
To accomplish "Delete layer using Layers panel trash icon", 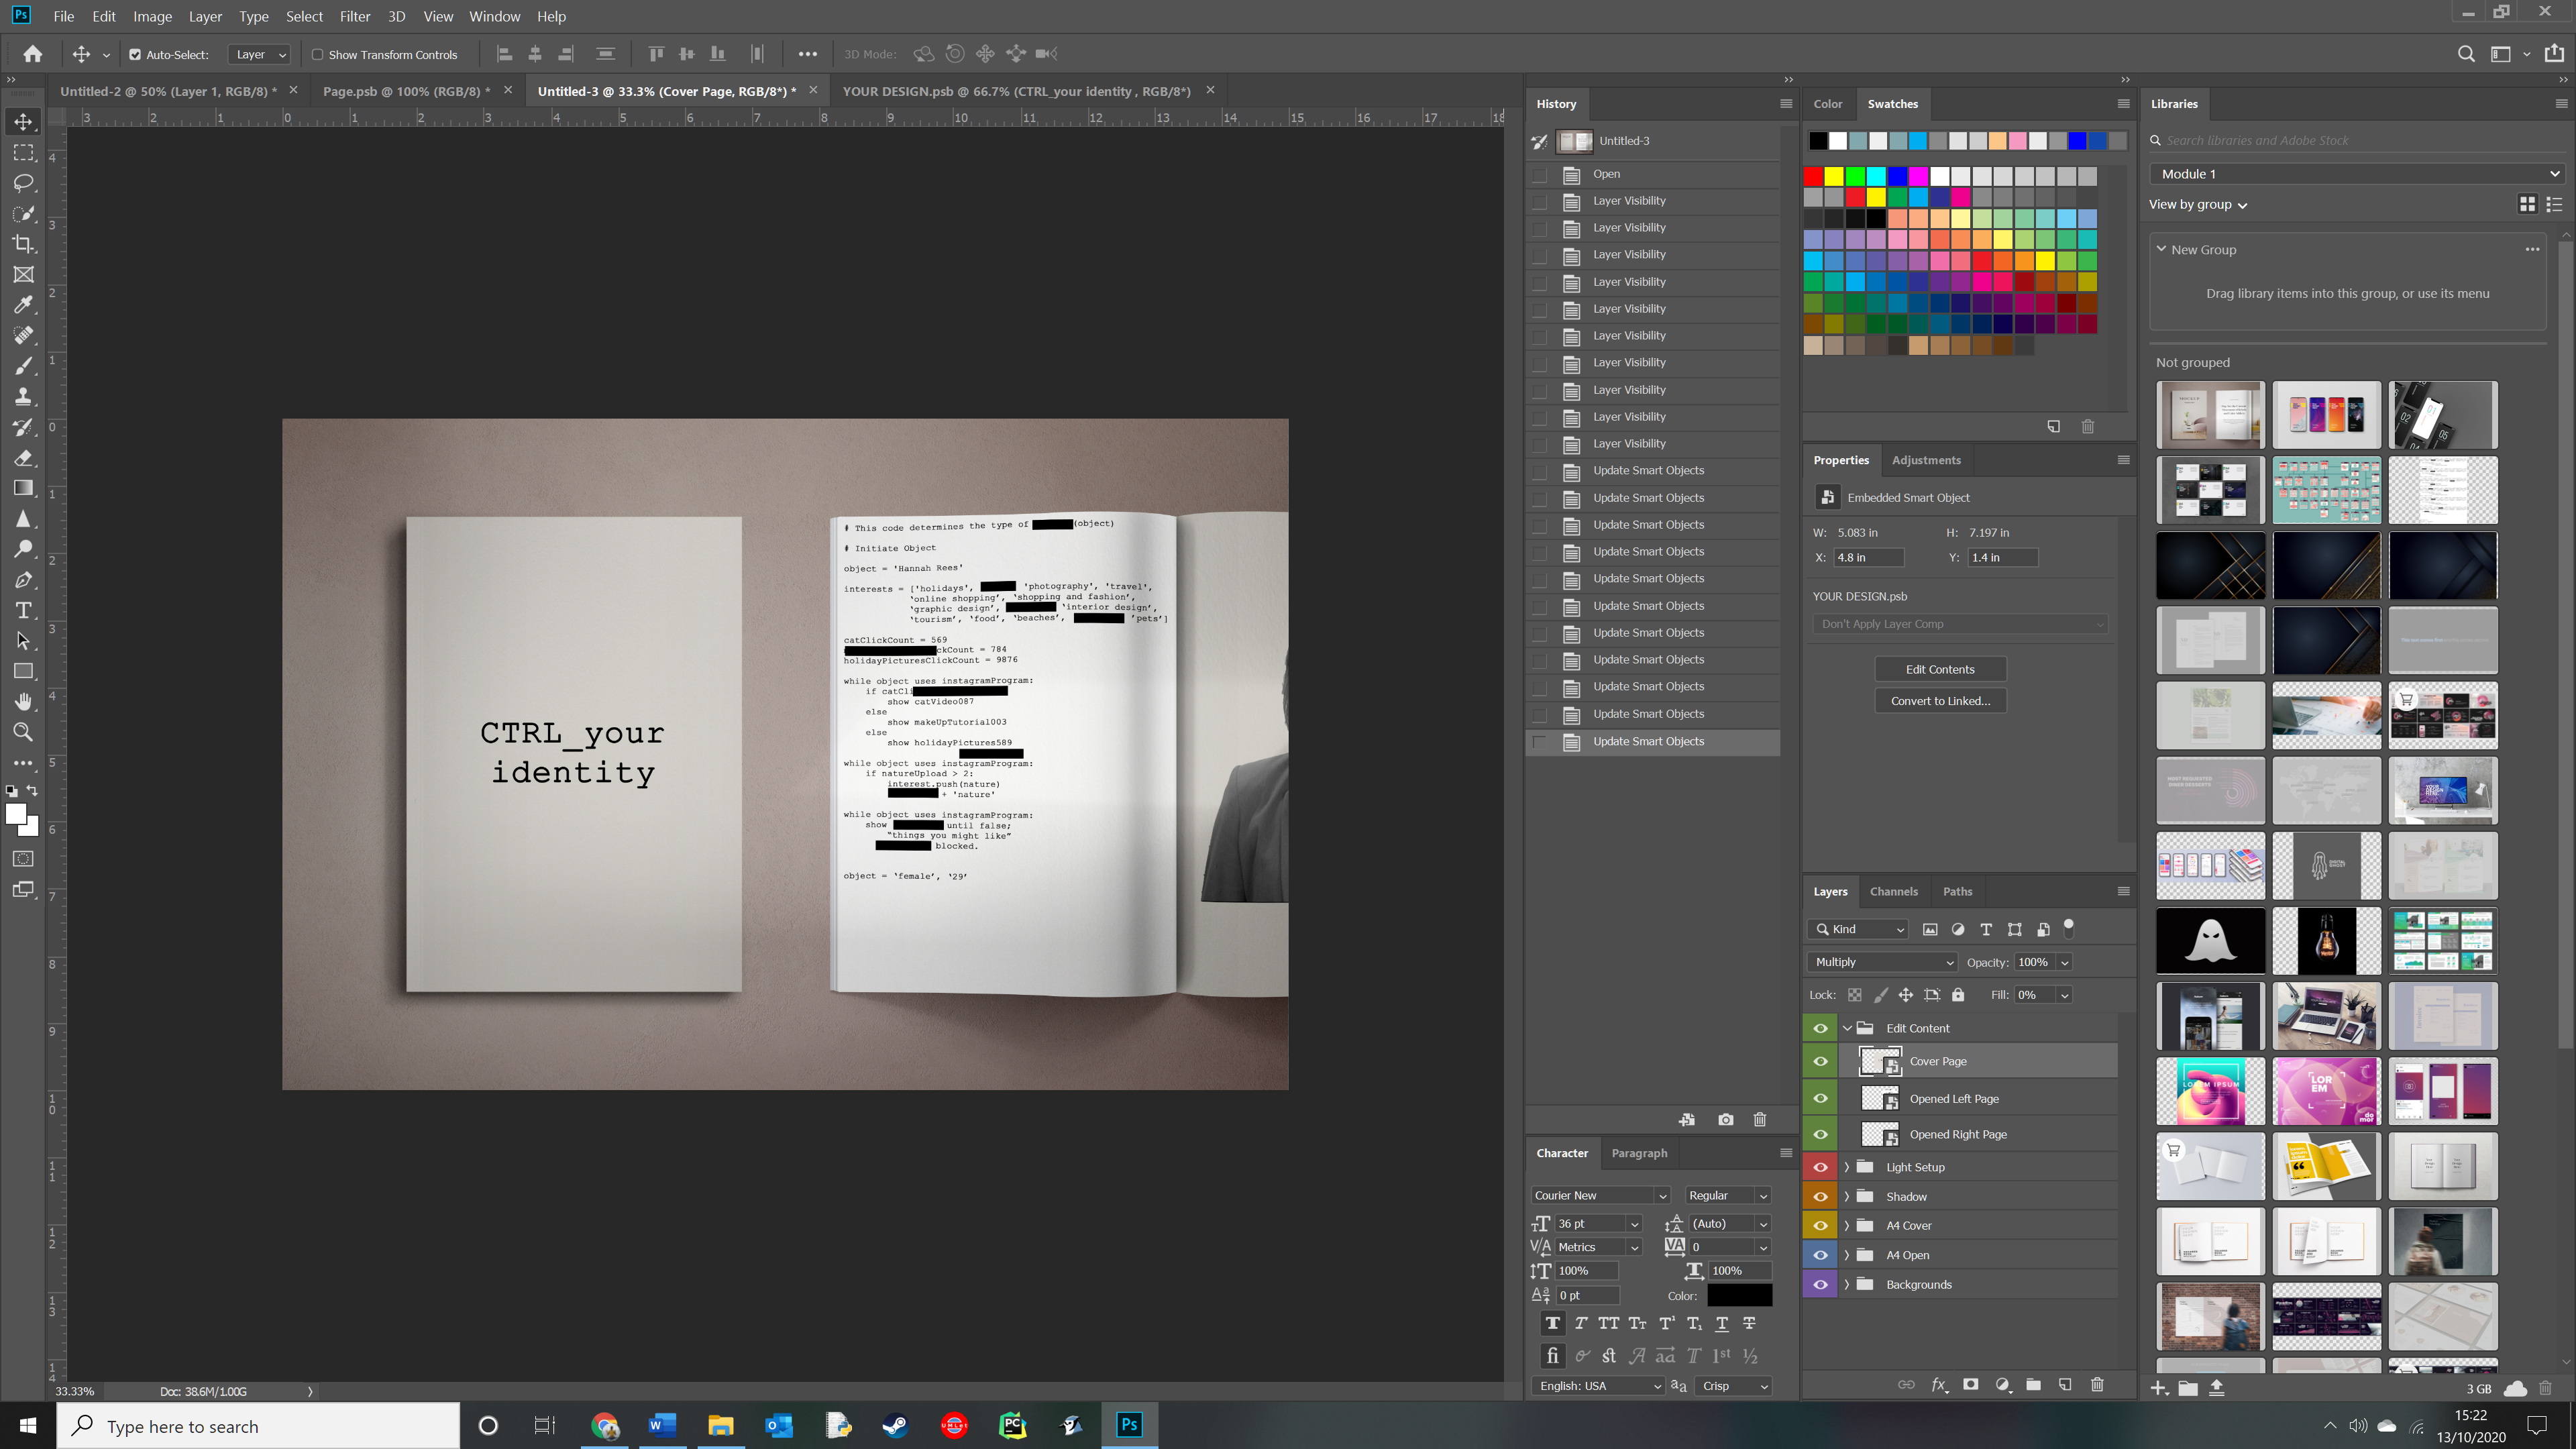I will [2097, 1385].
